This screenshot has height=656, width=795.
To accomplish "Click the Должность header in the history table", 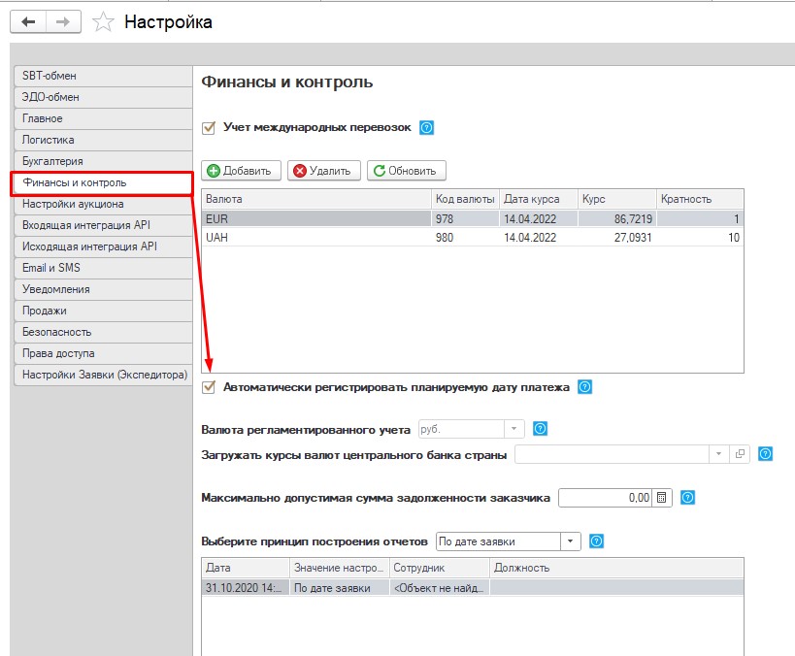I will (616, 568).
